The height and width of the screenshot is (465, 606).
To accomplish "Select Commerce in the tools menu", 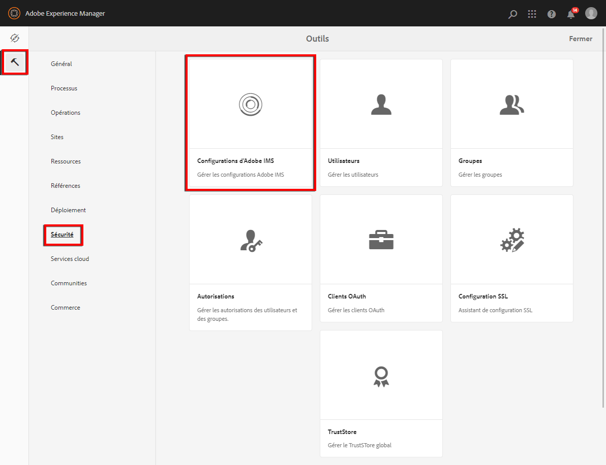I will (66, 307).
